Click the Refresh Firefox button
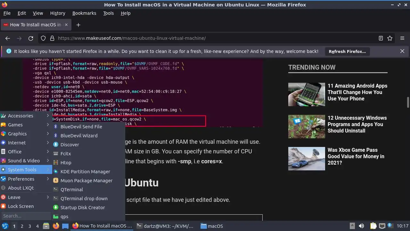Viewport: 410px width, 231px height. (347, 51)
